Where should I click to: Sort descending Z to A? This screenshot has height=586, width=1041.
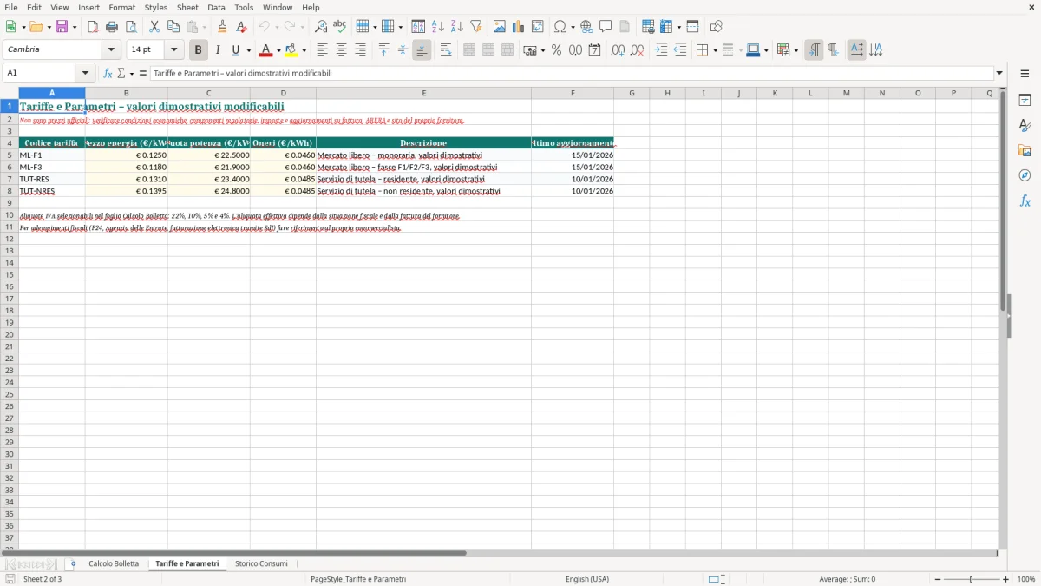coord(457,27)
